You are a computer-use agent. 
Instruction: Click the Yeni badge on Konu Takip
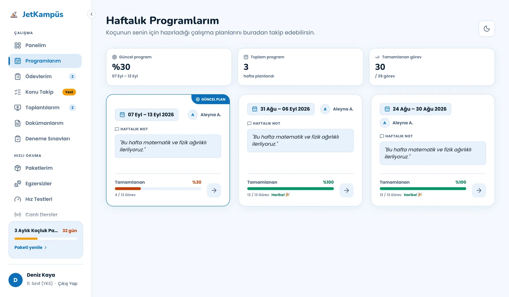[x=69, y=92]
